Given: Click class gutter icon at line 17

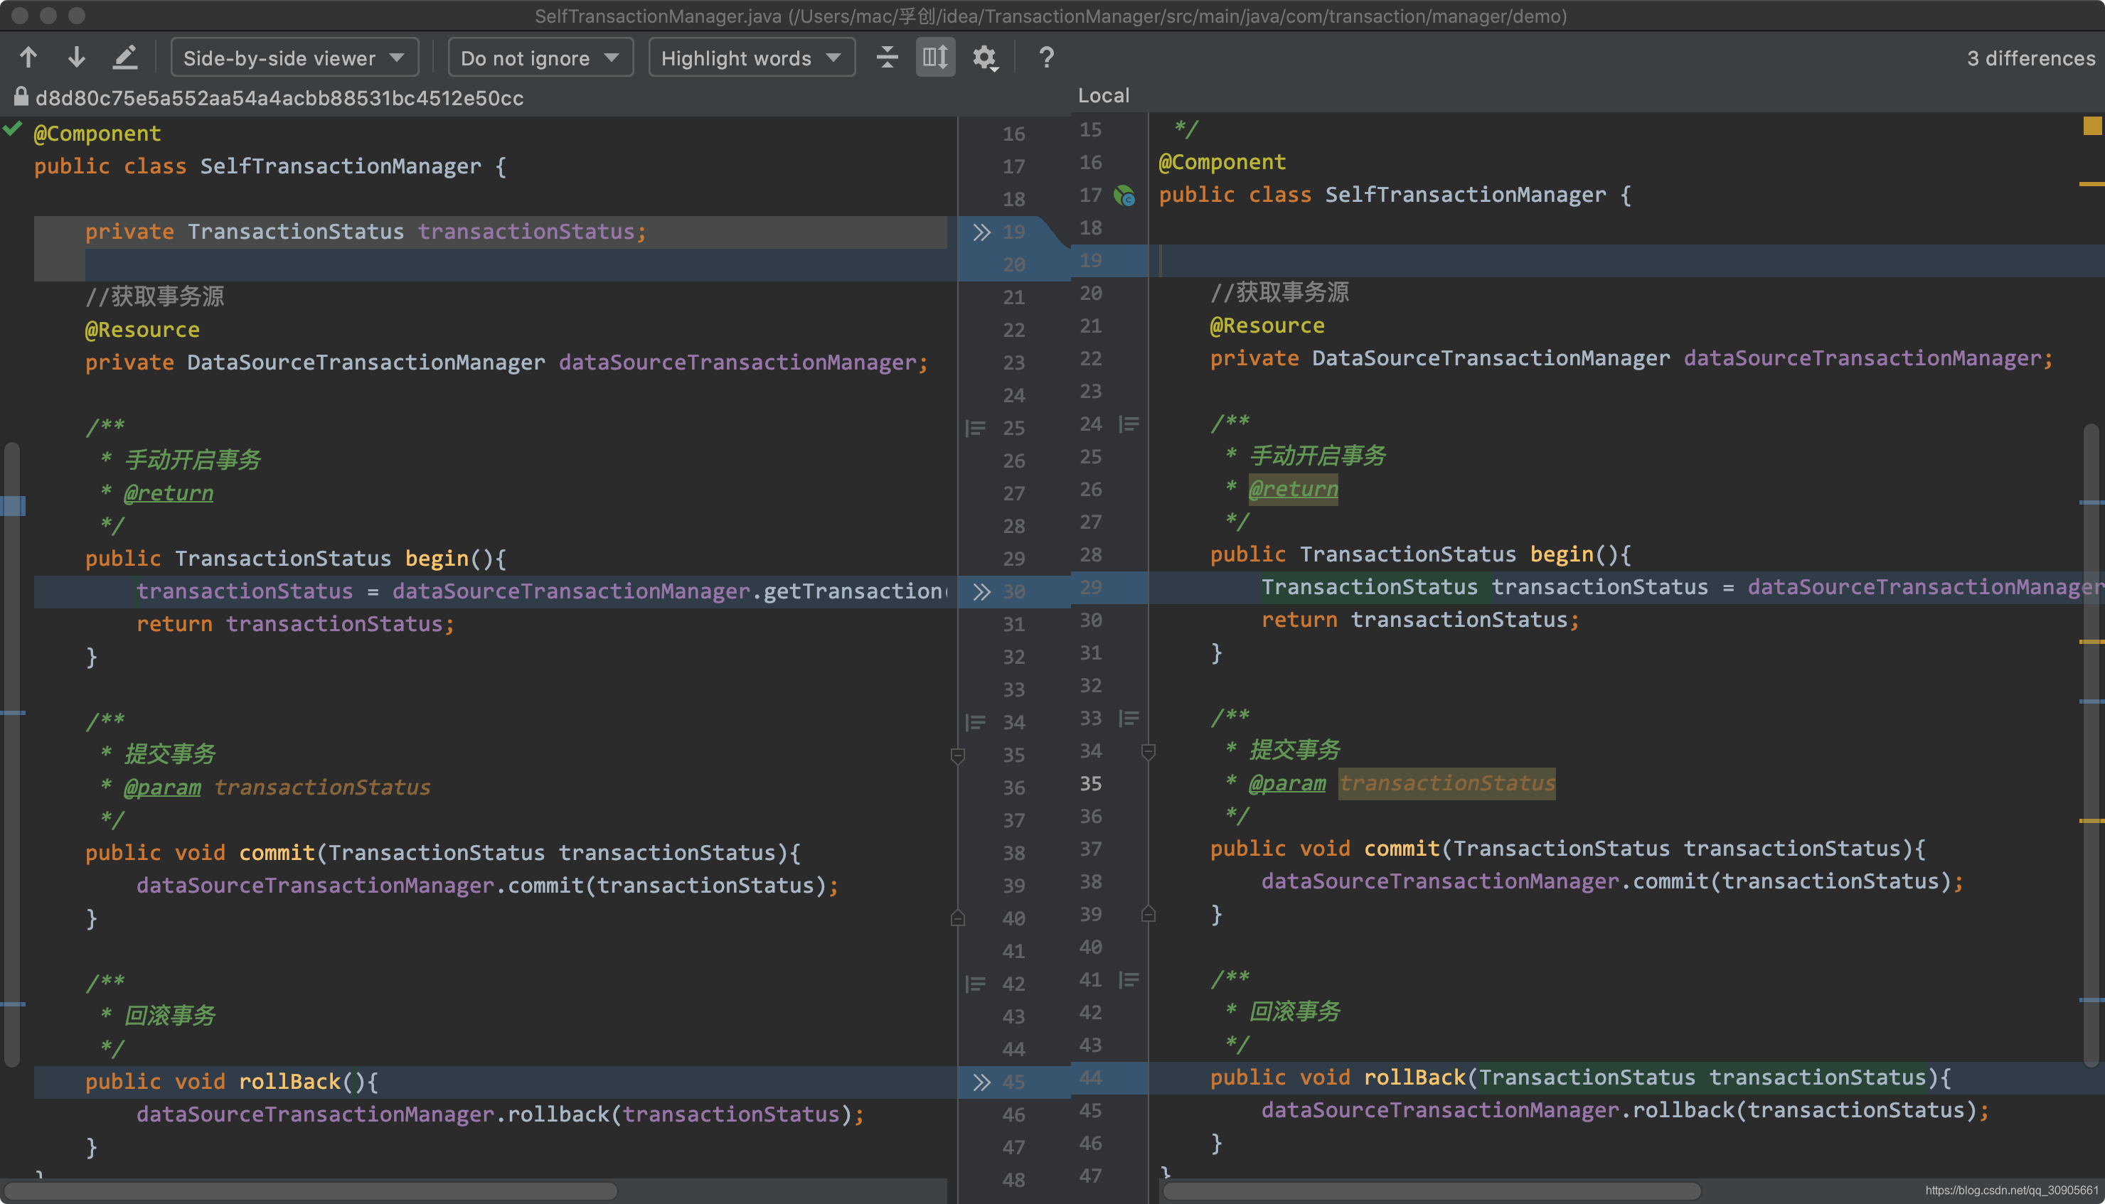Looking at the screenshot, I should click(x=1125, y=196).
